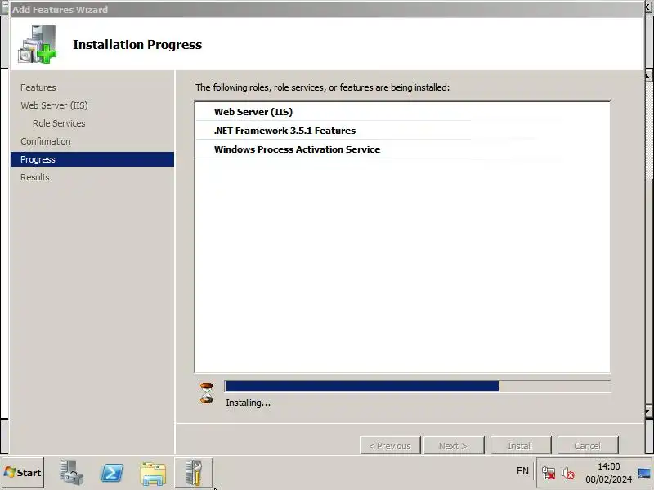Click the Previous button

[390, 445]
